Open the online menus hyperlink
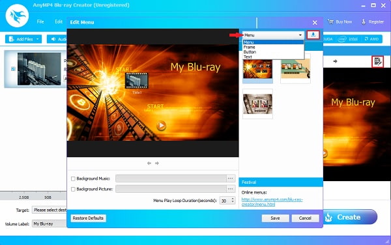 coord(272,202)
